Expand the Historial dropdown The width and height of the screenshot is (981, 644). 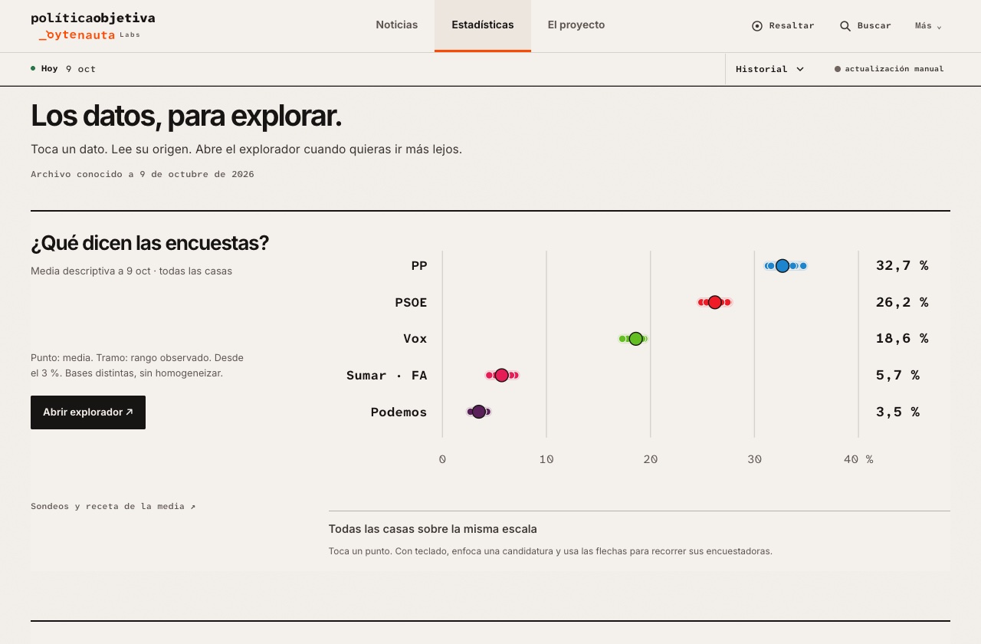(770, 69)
